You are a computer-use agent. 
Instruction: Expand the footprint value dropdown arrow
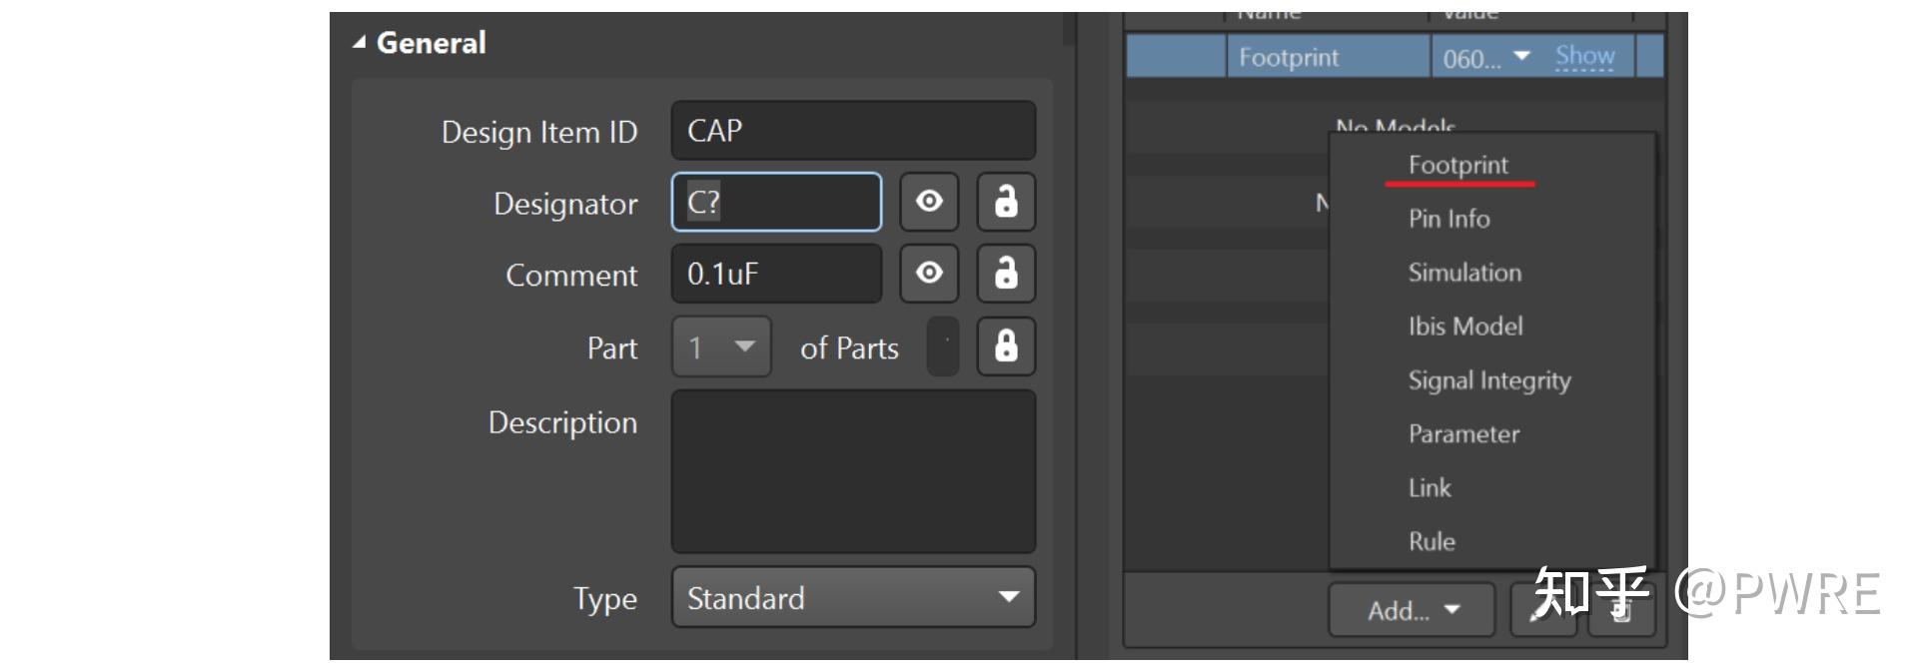(1521, 56)
